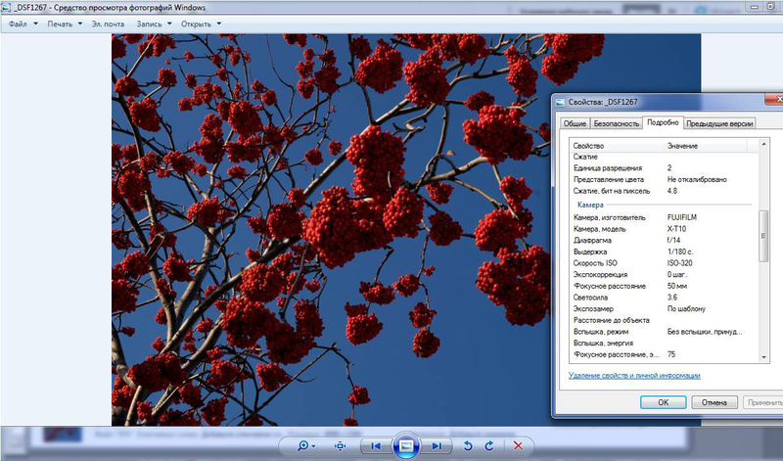
Task: Start the slideshow with center button
Action: point(405,446)
